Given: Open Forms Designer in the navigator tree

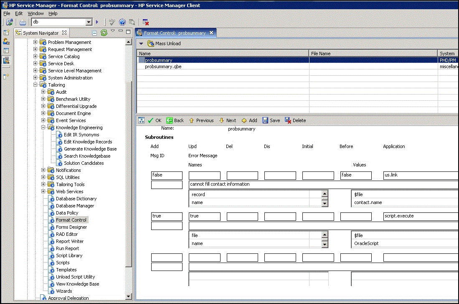Looking at the screenshot, I should (71, 227).
